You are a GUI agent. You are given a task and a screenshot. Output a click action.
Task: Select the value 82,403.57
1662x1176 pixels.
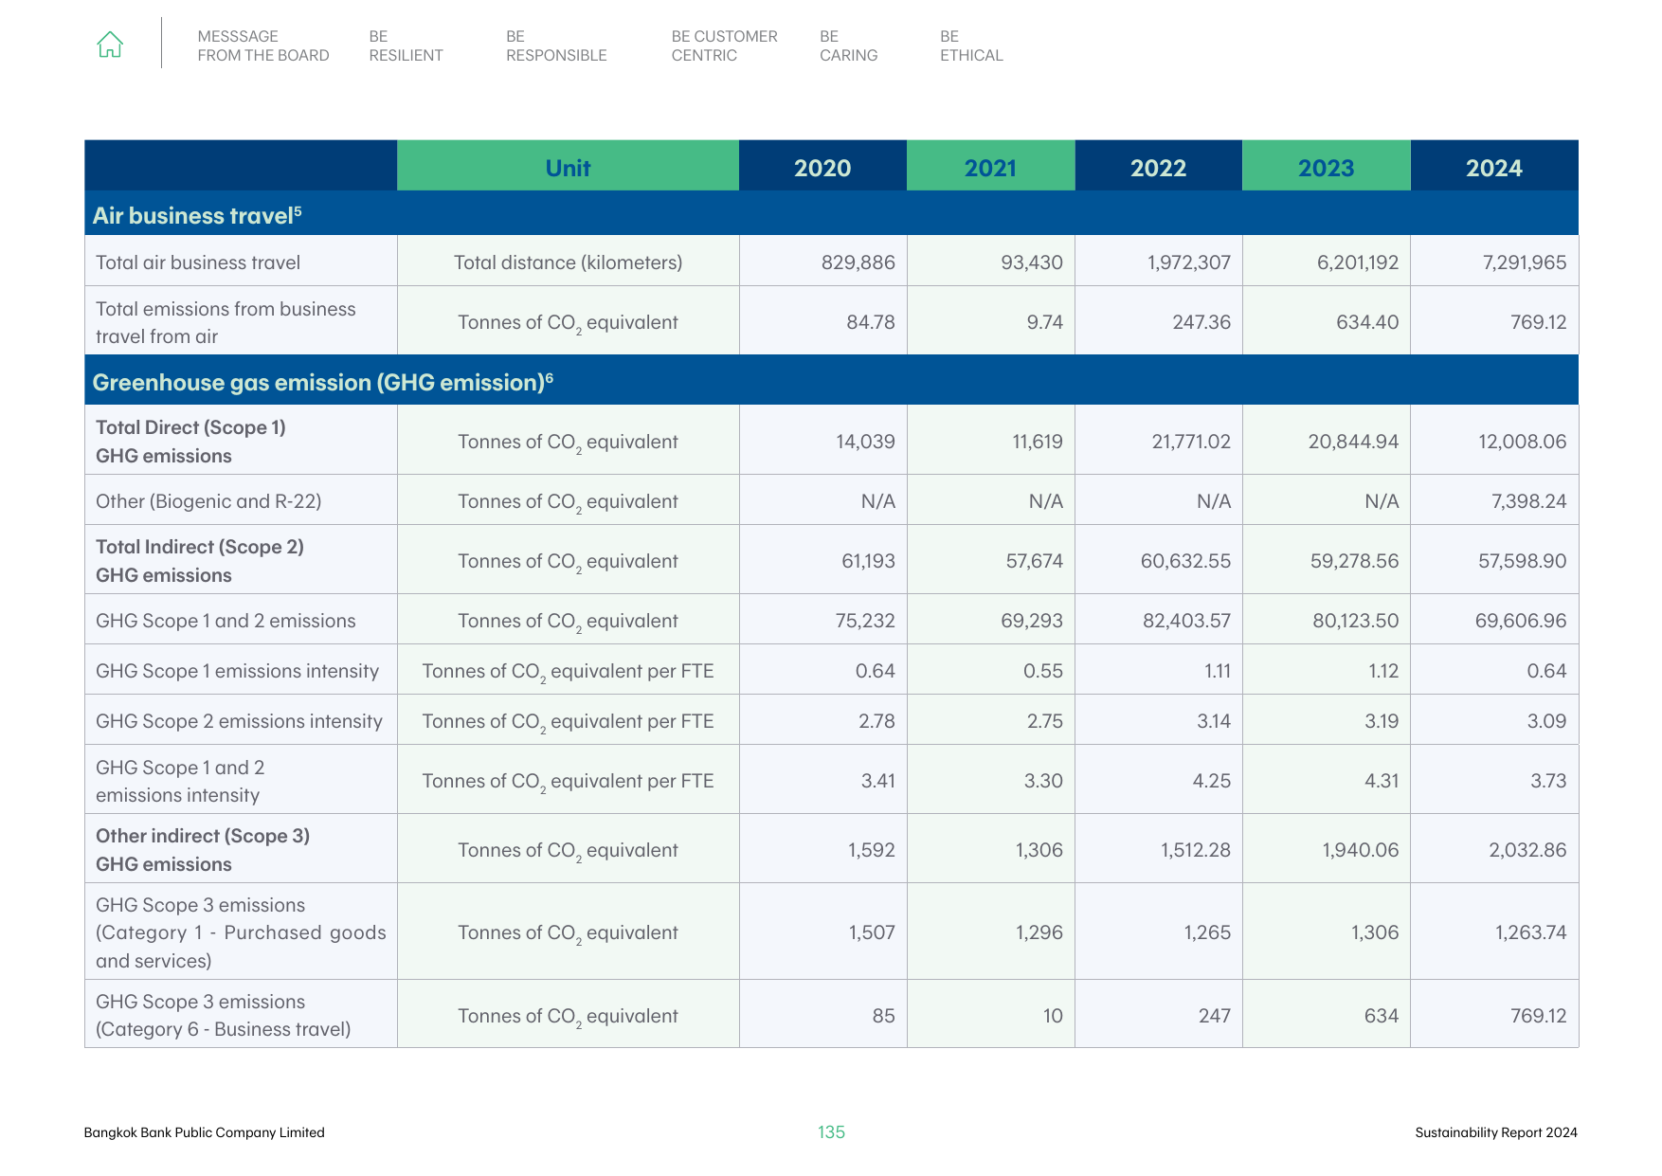coord(1186,621)
